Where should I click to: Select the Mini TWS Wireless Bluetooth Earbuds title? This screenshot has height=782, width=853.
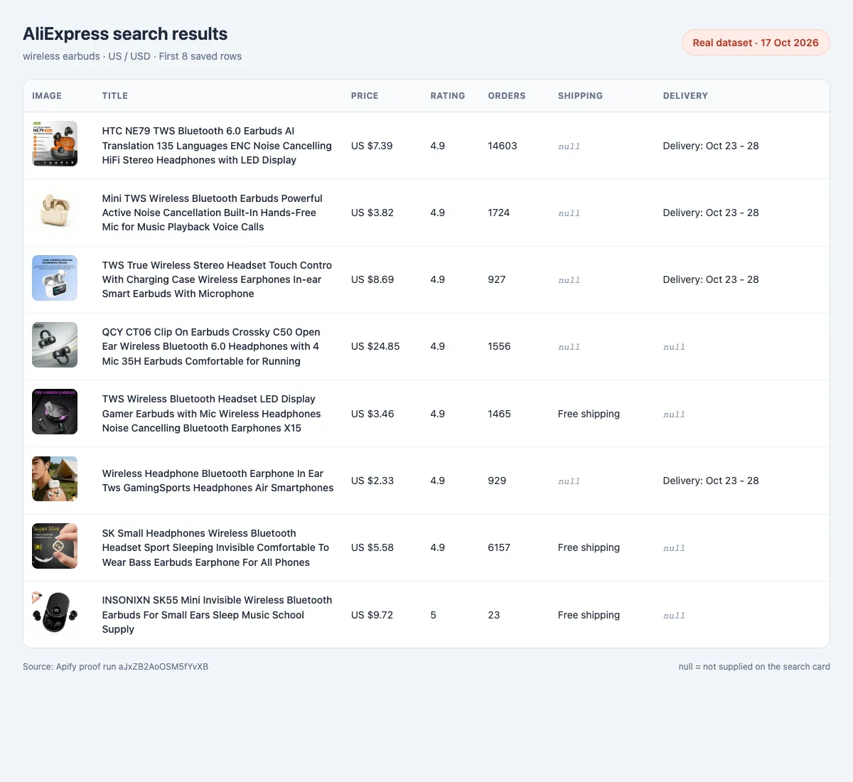(x=212, y=213)
